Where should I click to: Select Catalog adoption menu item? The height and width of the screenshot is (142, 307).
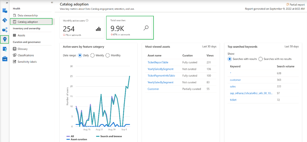31,22
